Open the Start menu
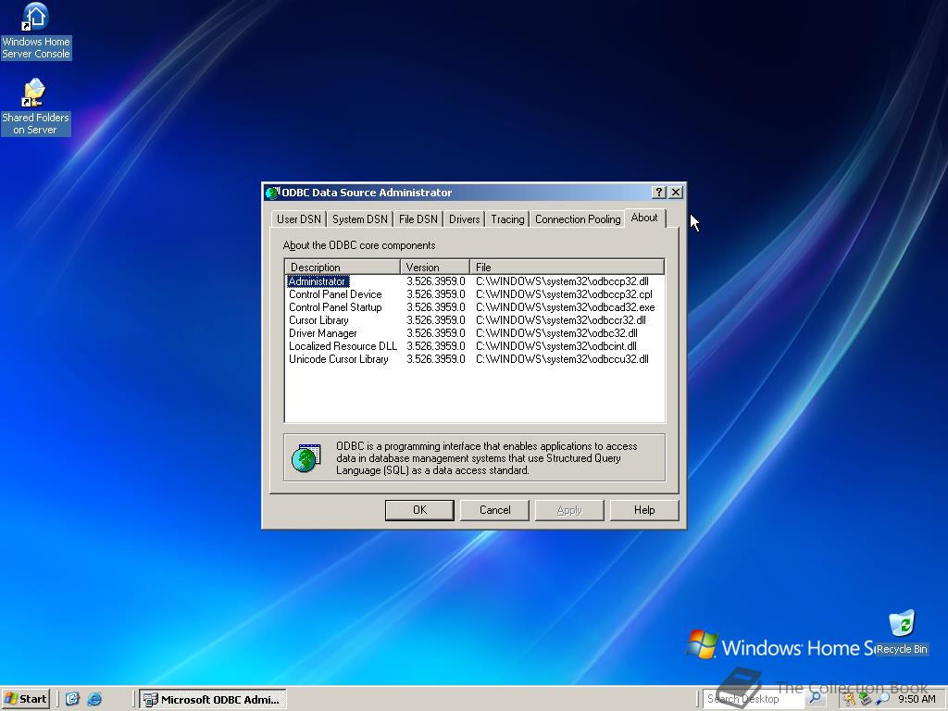The image size is (948, 711). (25, 699)
